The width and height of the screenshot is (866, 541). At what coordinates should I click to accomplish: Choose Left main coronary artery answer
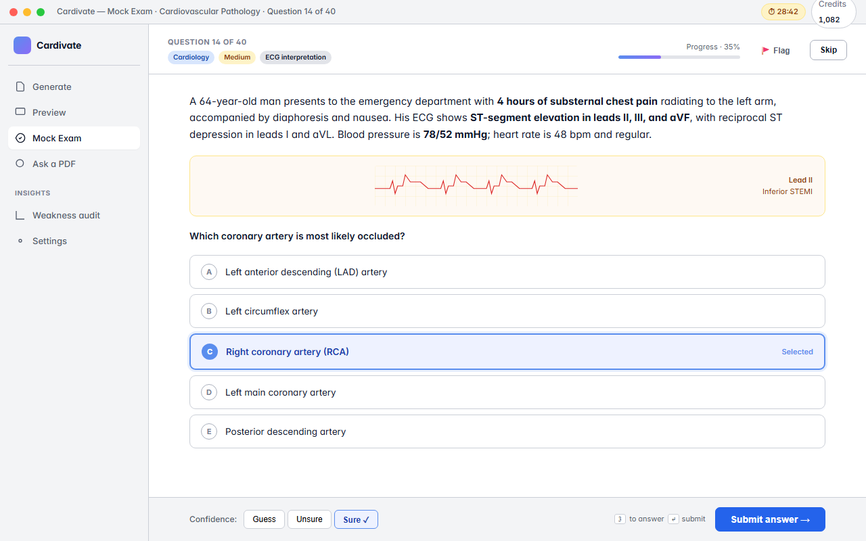(507, 392)
